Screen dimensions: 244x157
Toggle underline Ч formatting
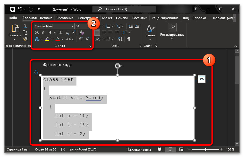pos(50,32)
